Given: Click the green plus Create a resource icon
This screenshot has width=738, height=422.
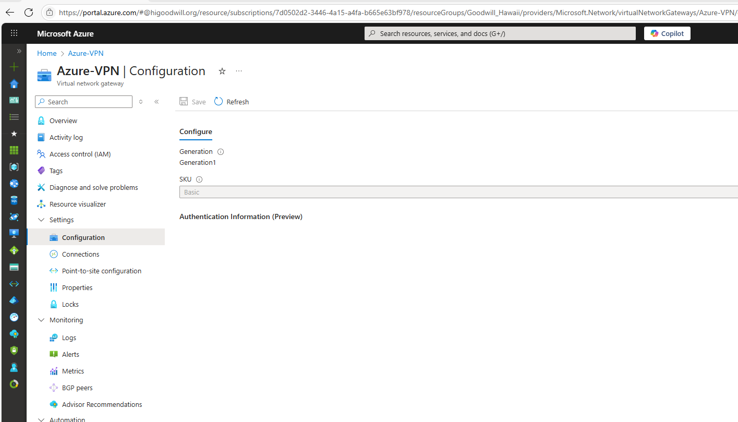Looking at the screenshot, I should (14, 67).
